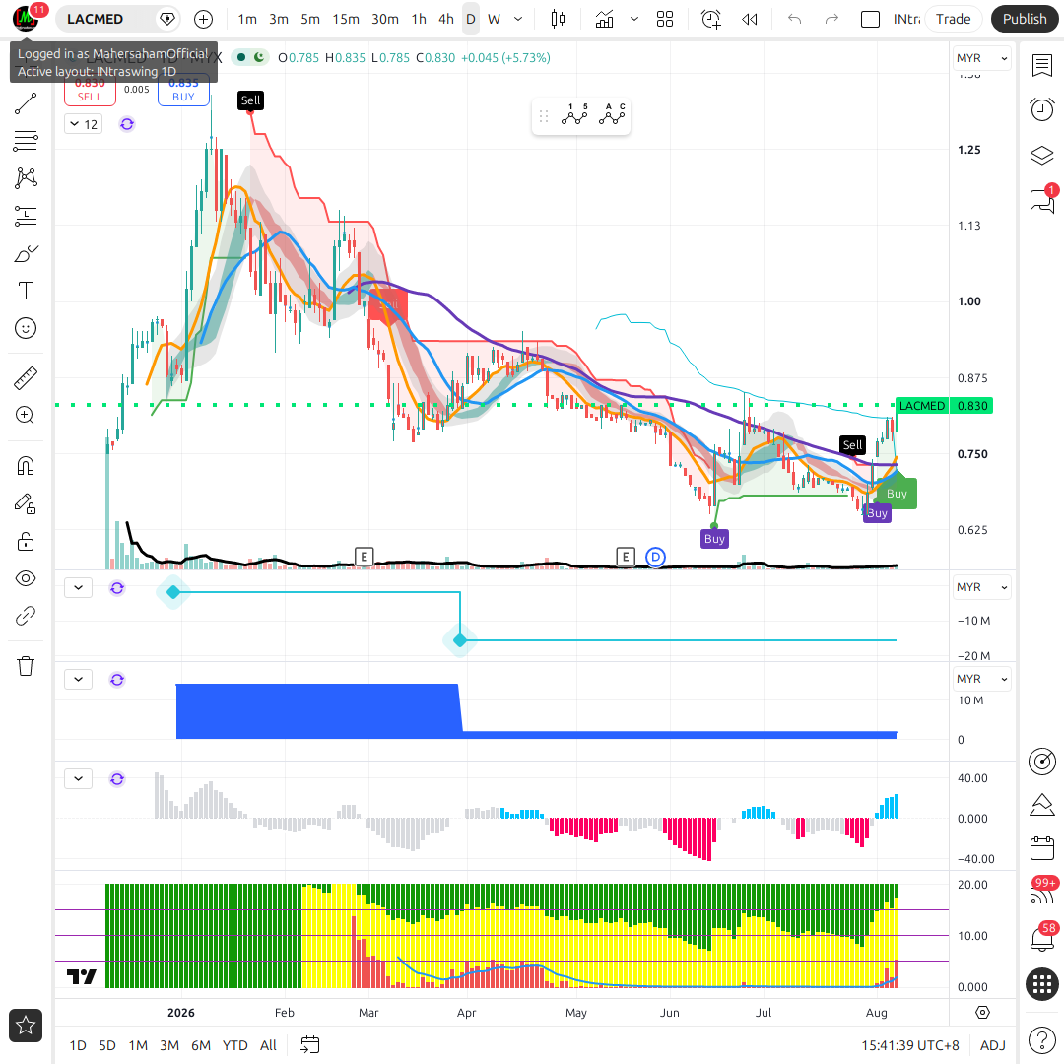Toggle ADJ adjusted data setting
Image resolution: width=1064 pixels, height=1064 pixels.
click(x=992, y=1045)
